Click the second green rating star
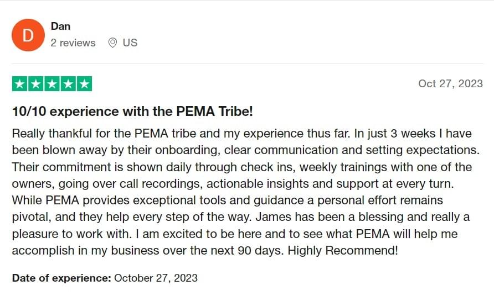The image size is (494, 296). (x=36, y=83)
